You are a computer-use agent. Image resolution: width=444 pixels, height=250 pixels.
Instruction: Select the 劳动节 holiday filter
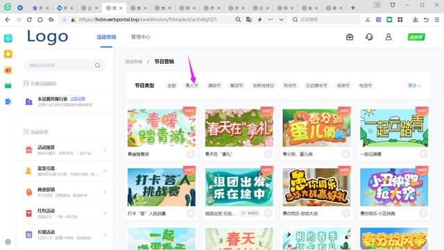[x=290, y=85]
